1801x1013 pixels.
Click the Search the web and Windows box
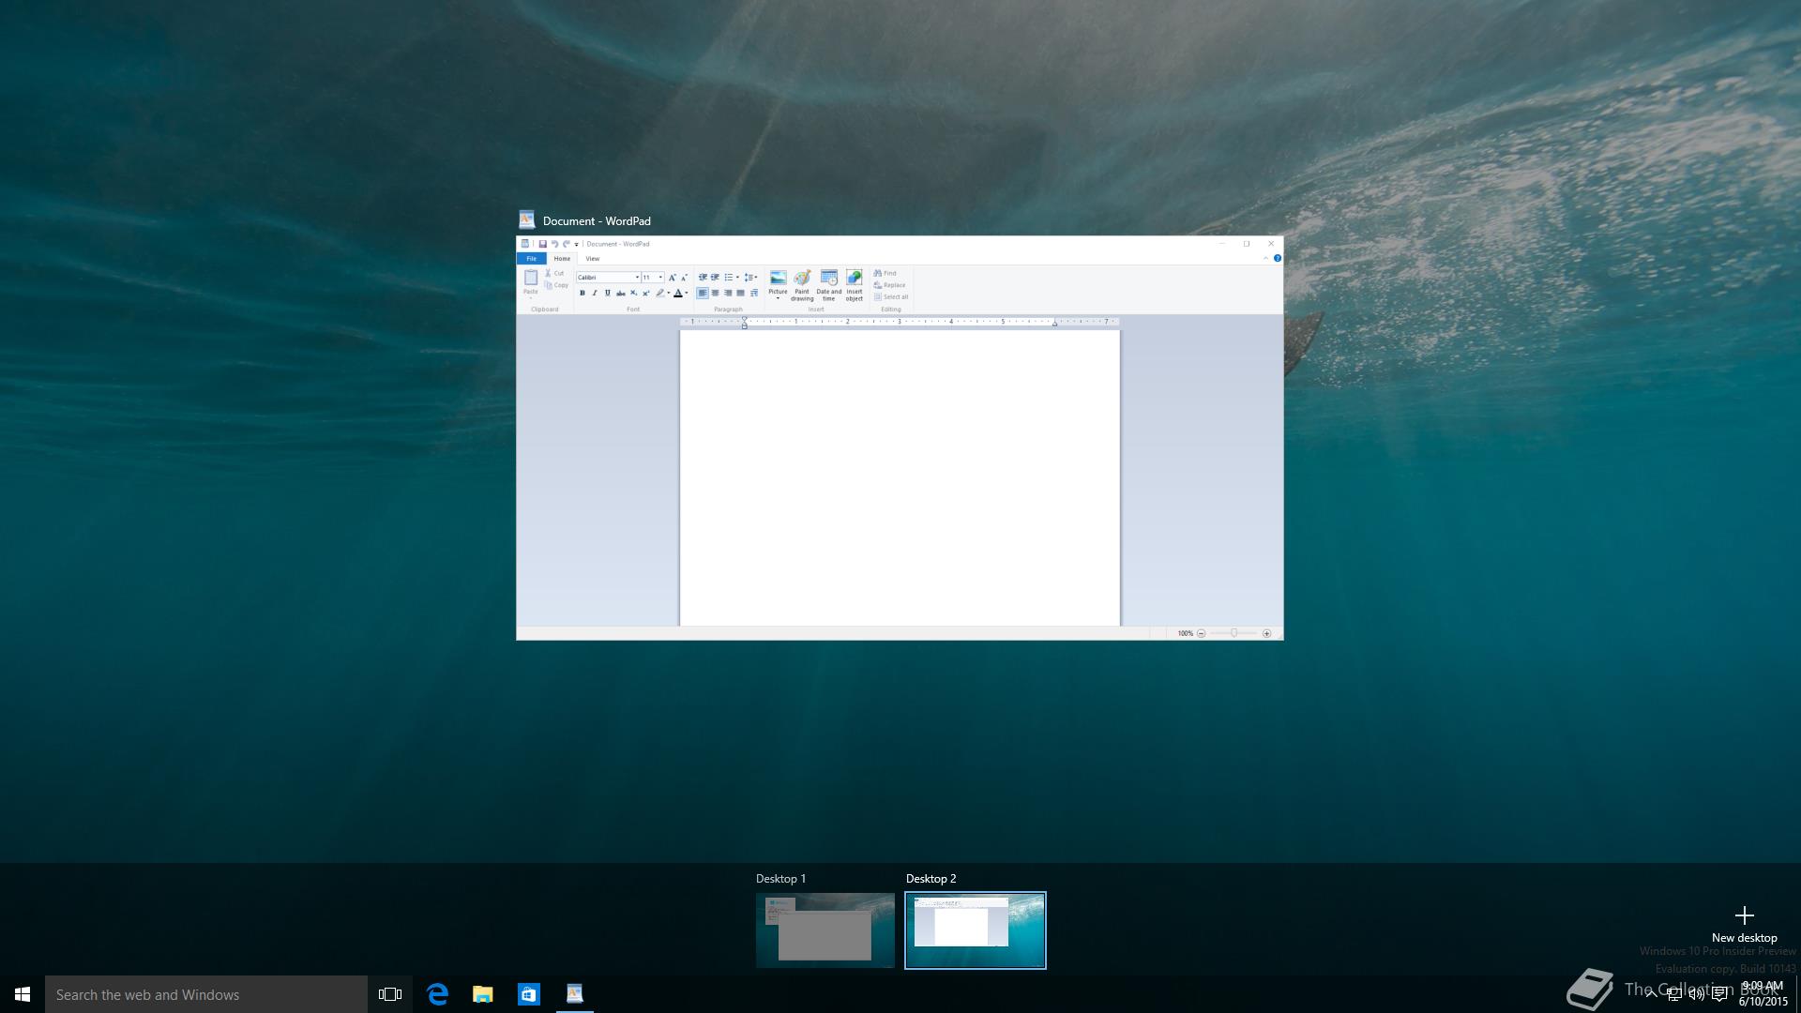[x=206, y=994]
